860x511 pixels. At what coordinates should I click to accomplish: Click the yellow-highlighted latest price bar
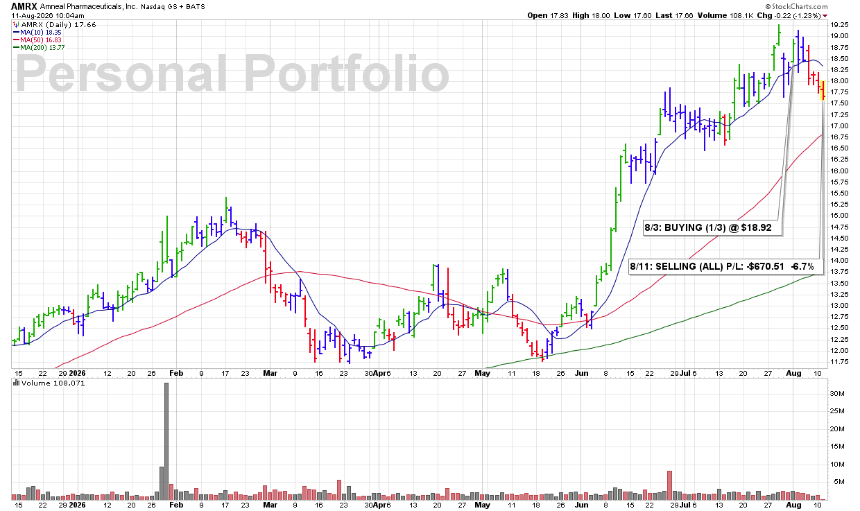click(x=823, y=90)
